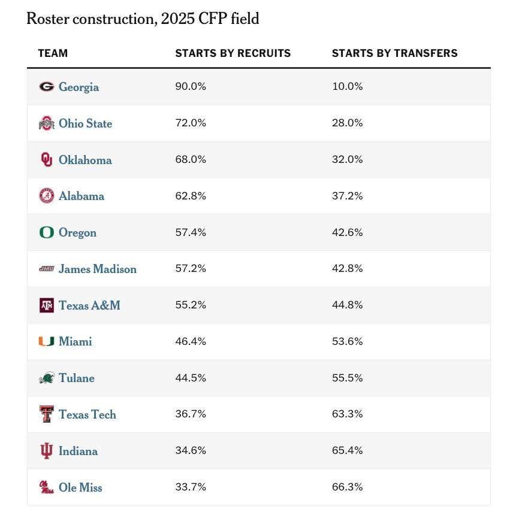The width and height of the screenshot is (516, 518).
Task: Click the Alabama Crimson Tide logo
Action: tap(47, 196)
